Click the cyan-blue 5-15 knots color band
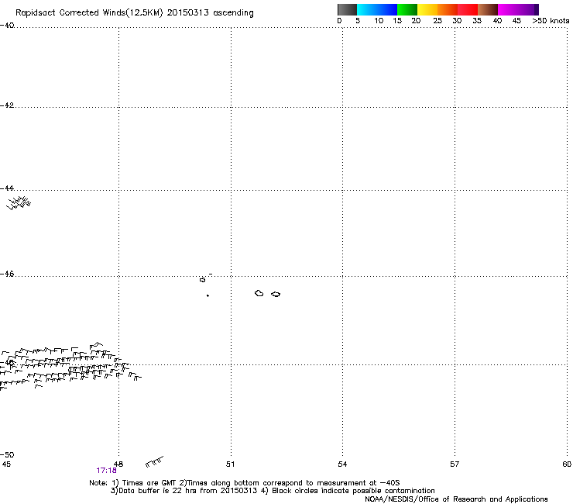This screenshot has height=504, width=573. pos(377,9)
